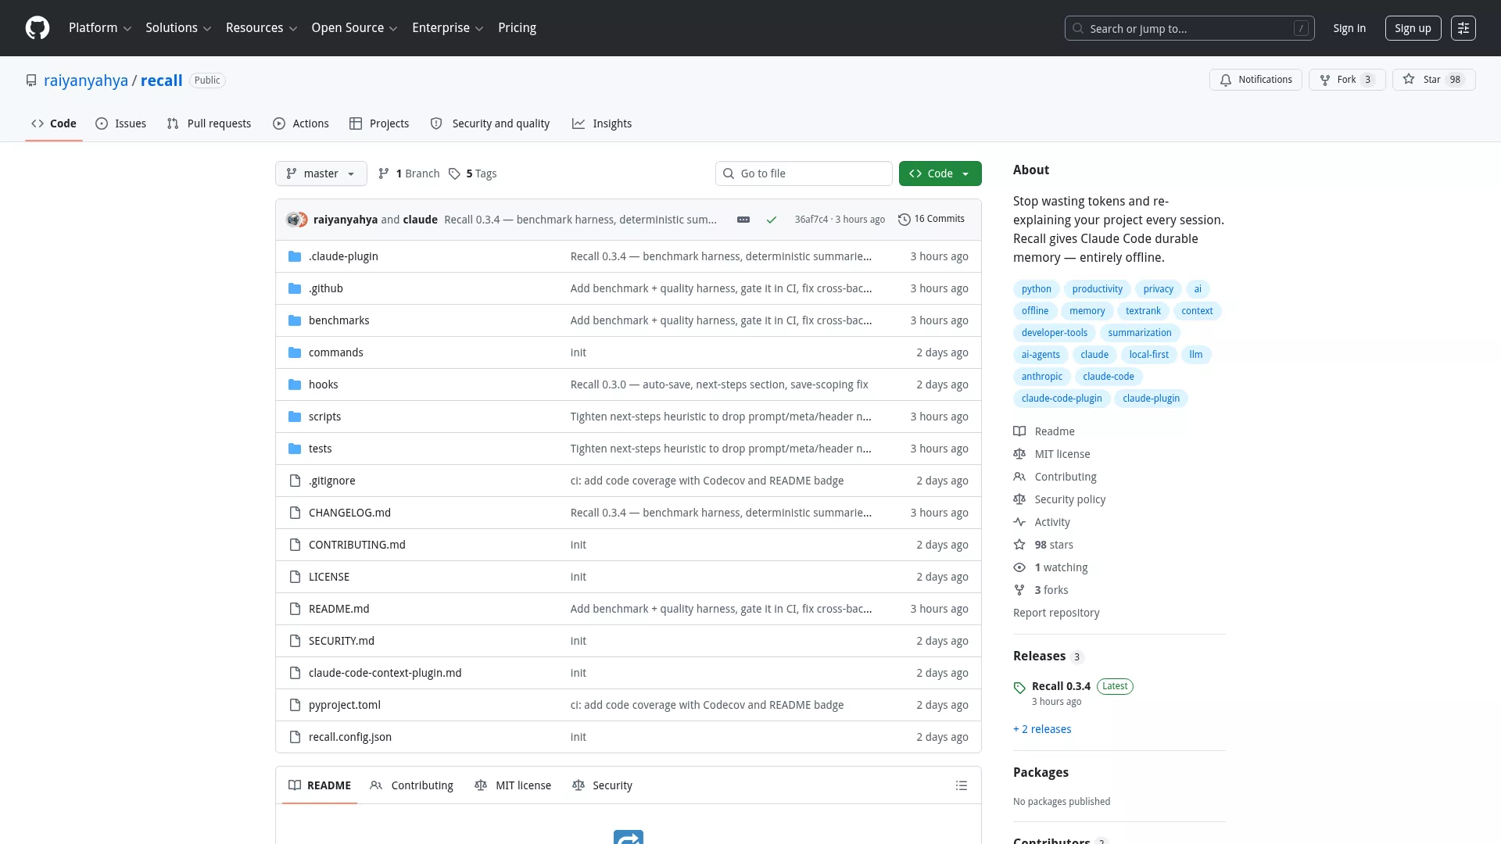This screenshot has height=844, width=1501.
Task: Open the .github folder icon
Action: 295,288
